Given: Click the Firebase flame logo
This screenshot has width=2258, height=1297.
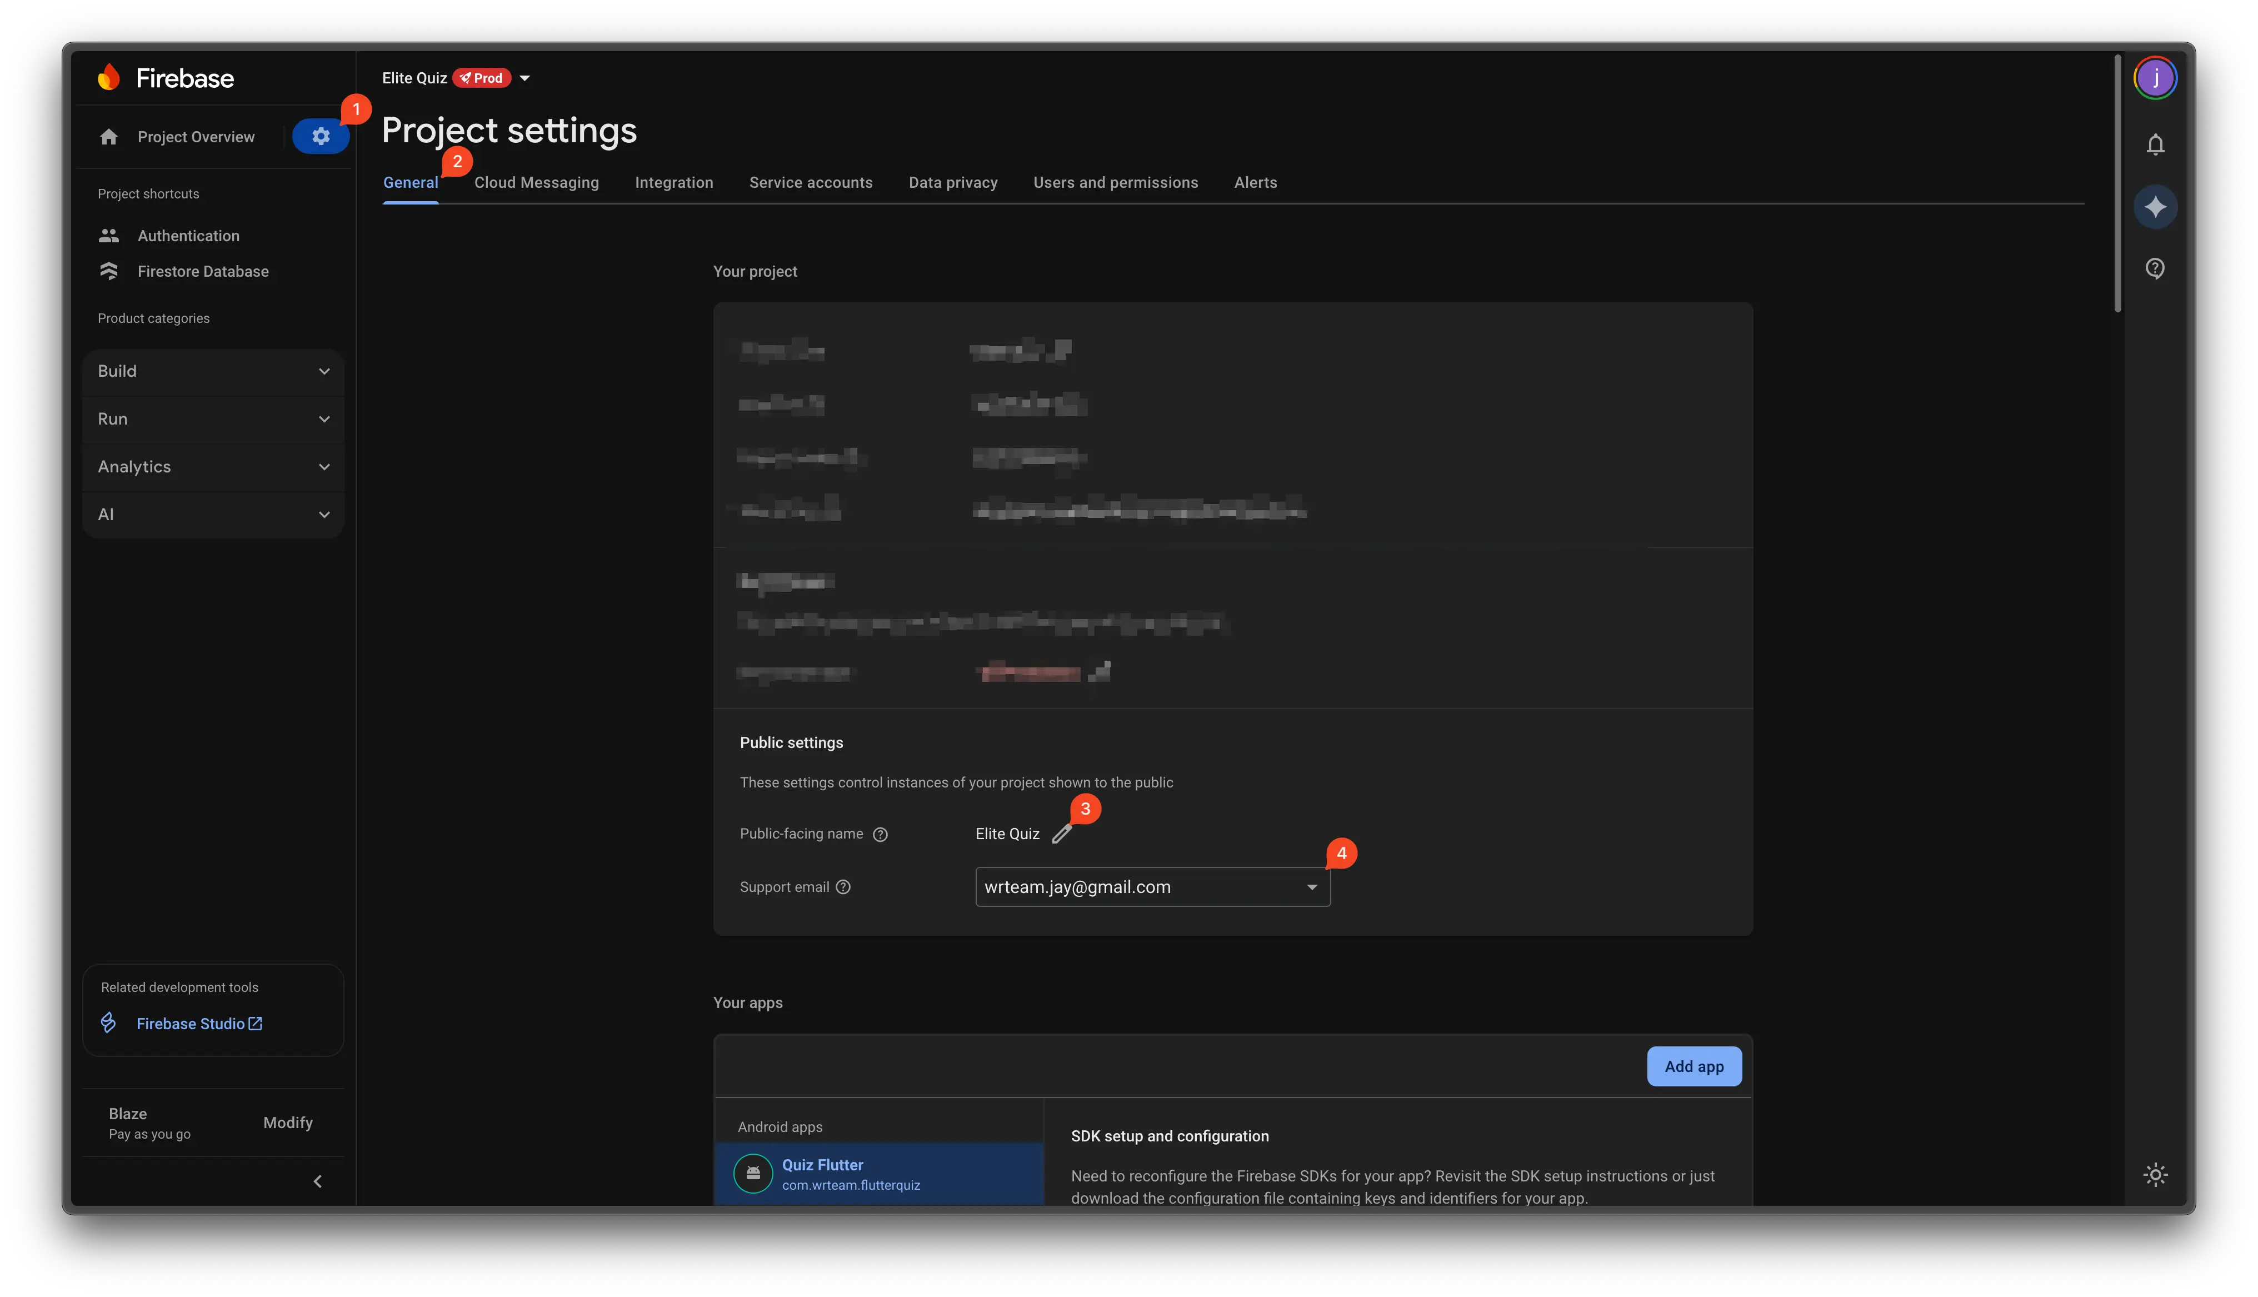Looking at the screenshot, I should 109,77.
